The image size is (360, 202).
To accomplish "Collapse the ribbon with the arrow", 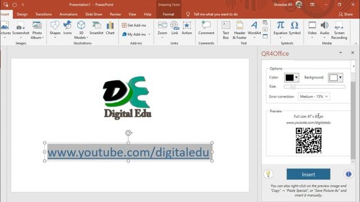I will point(355,43).
